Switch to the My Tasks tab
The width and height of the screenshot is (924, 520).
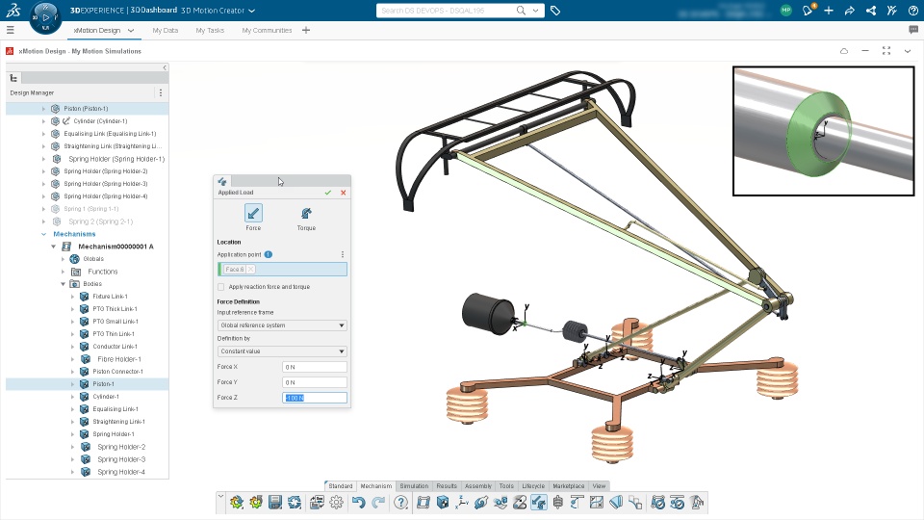210,30
